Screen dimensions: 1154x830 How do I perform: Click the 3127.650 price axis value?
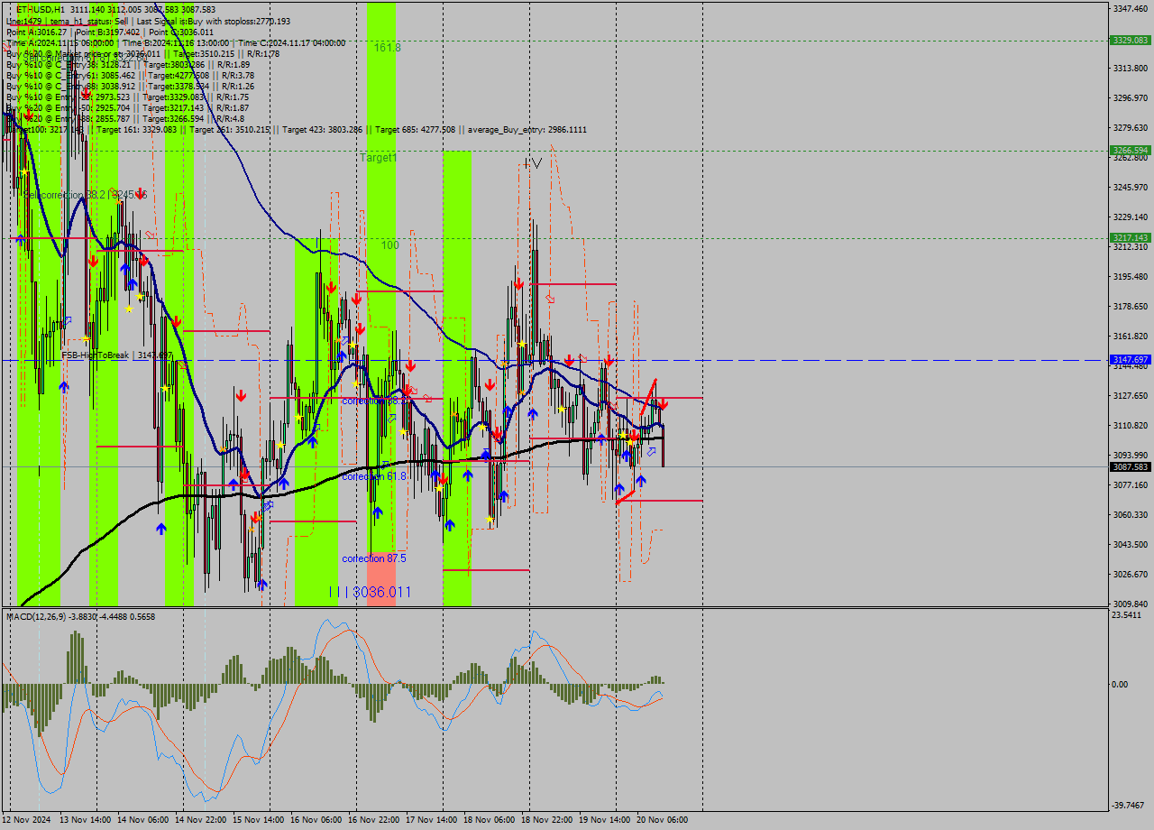(x=1130, y=395)
